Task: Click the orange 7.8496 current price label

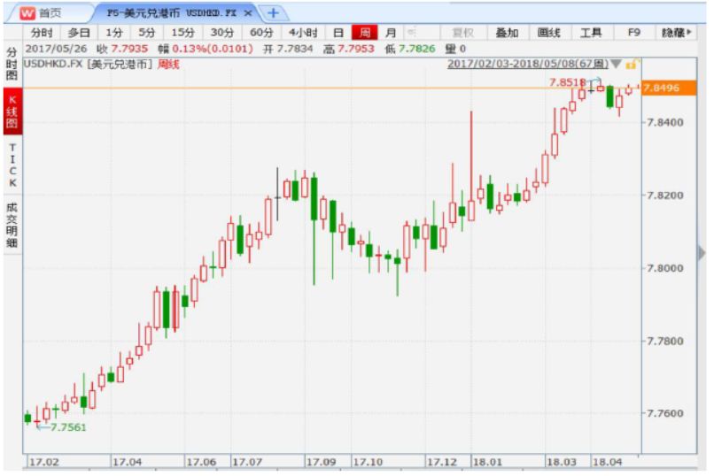Action: pos(669,88)
